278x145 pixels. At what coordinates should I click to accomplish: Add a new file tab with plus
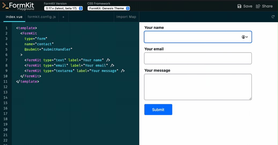point(63,17)
